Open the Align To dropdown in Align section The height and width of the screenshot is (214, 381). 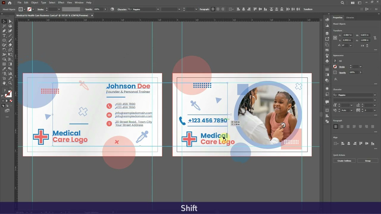336,144
